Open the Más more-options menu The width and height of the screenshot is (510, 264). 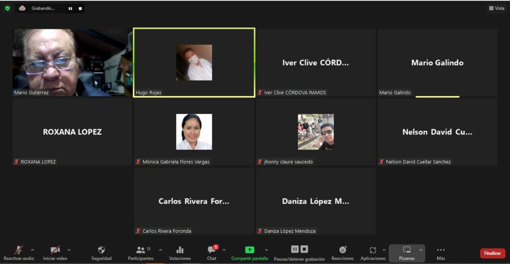[441, 253]
